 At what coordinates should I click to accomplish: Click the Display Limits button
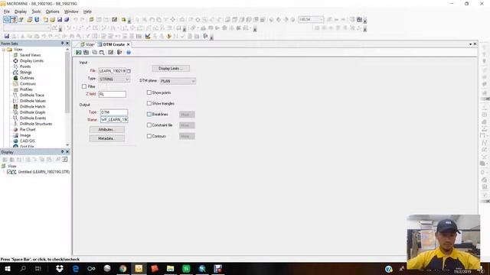tap(171, 68)
